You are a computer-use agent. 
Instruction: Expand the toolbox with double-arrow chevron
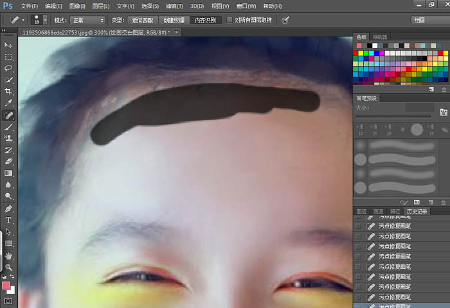point(3,30)
